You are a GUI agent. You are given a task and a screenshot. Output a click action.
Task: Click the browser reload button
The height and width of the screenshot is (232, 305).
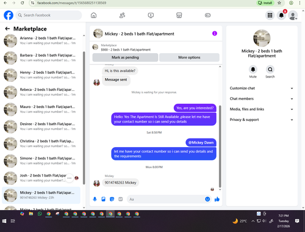23,3
